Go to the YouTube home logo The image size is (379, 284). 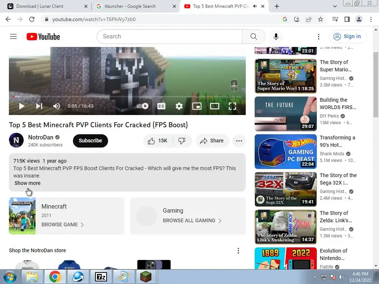coord(43,37)
